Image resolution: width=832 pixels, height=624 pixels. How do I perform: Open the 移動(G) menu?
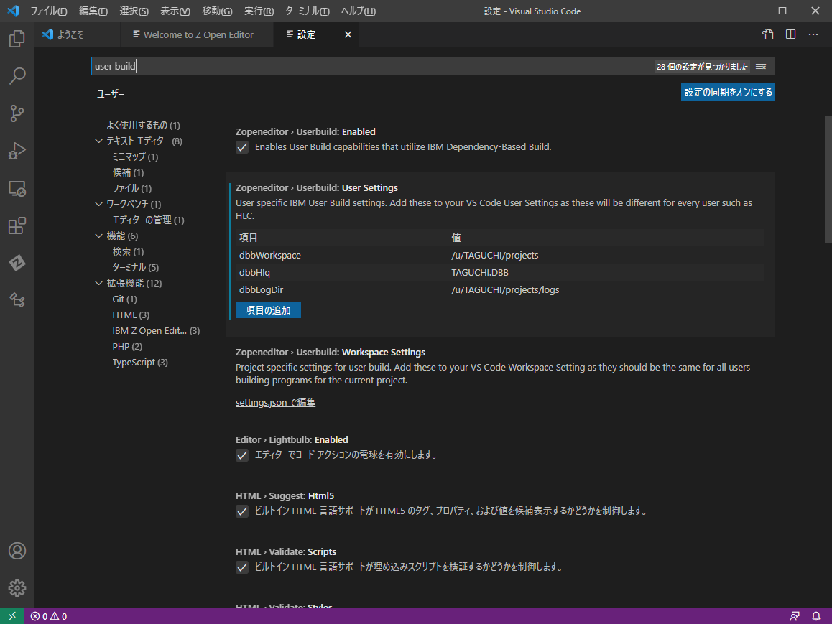click(x=217, y=11)
